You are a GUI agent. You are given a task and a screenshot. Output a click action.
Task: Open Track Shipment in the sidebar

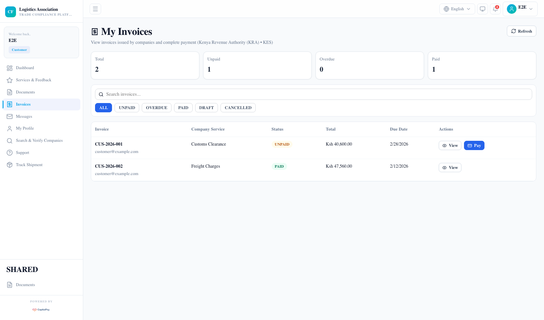pyautogui.click(x=29, y=165)
